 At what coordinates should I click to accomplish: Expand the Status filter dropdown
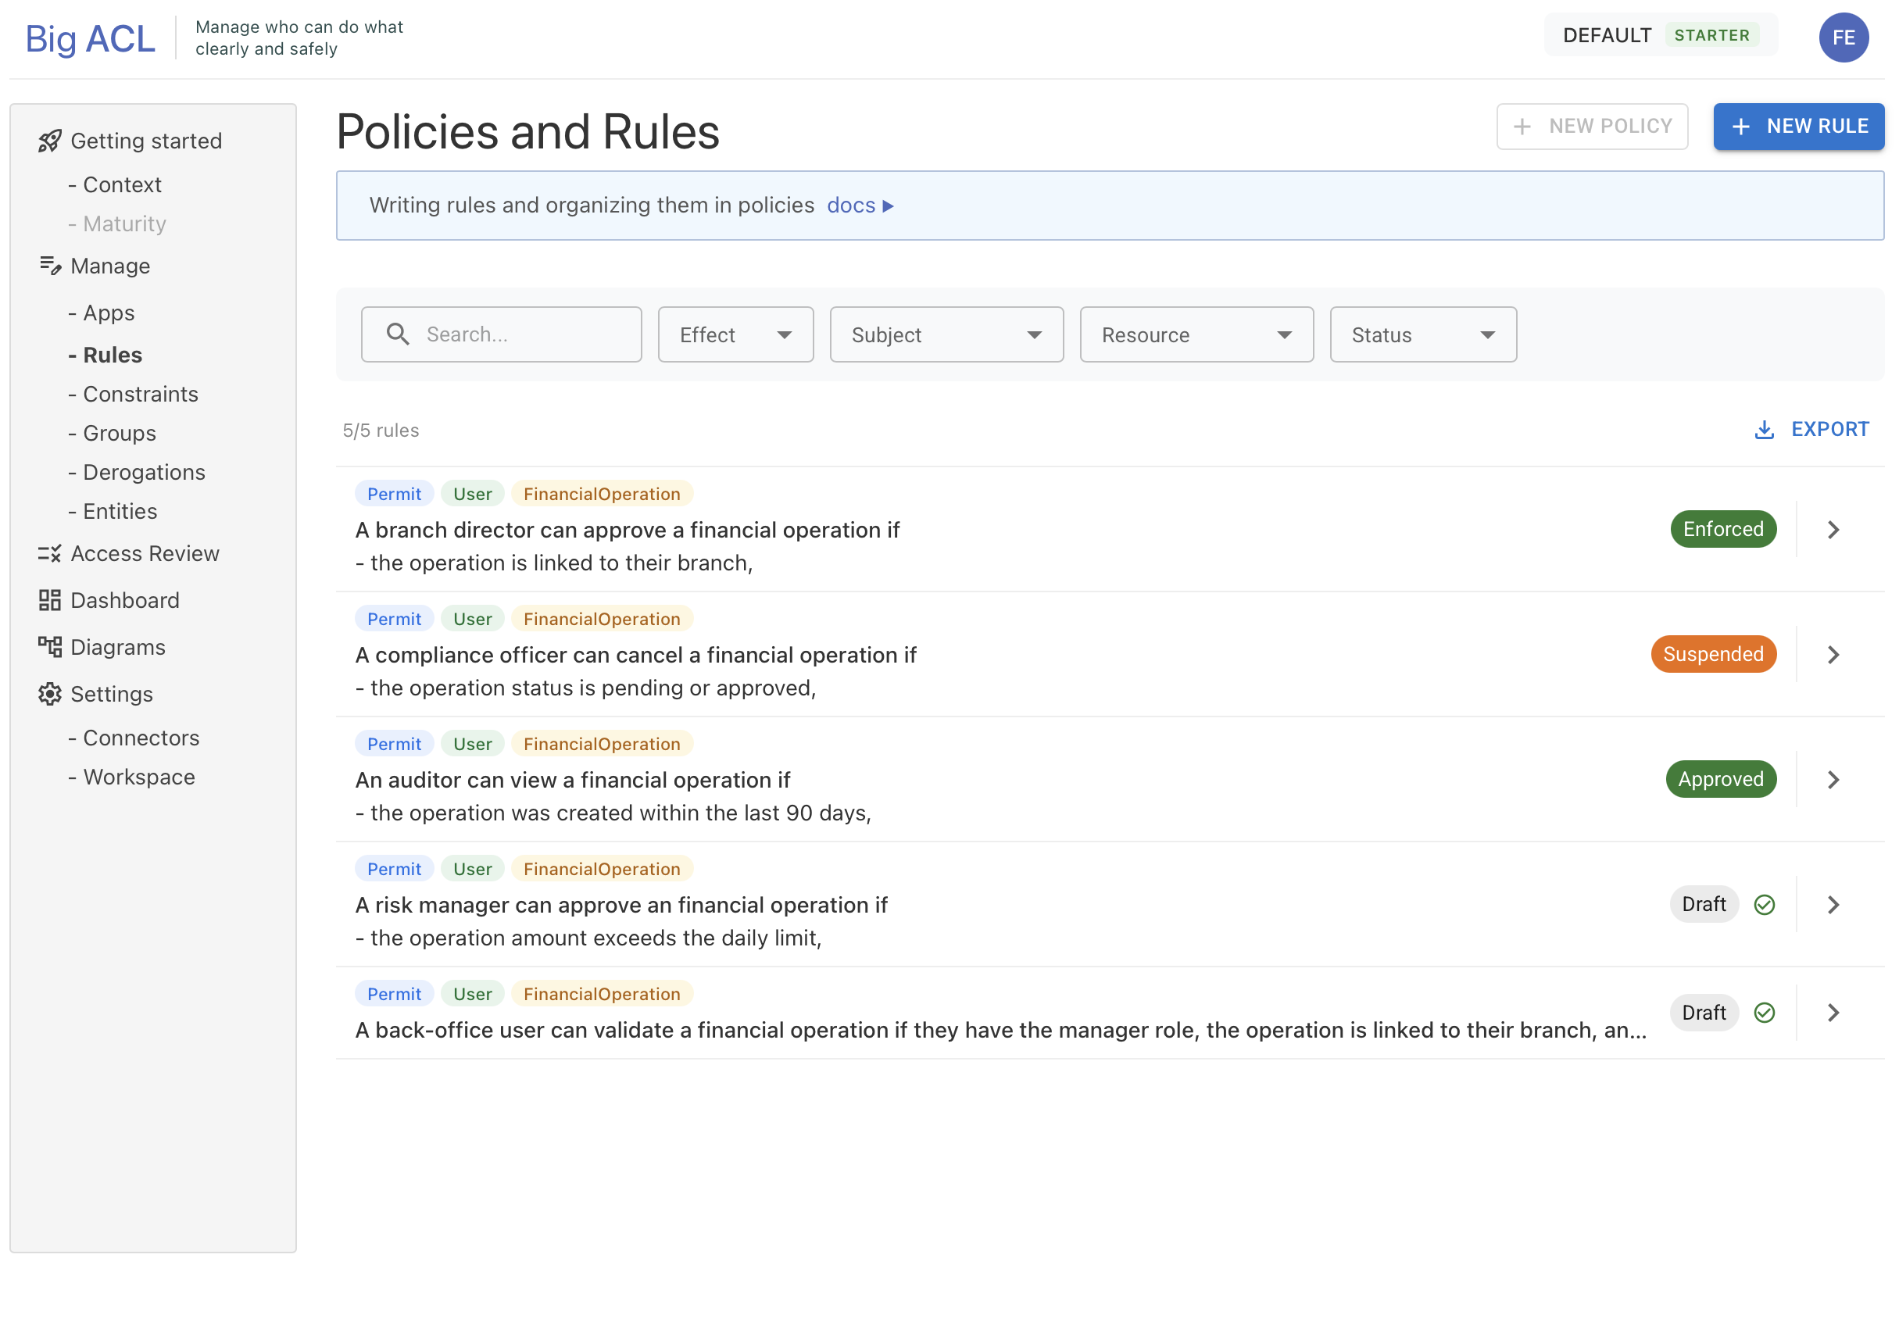click(1422, 335)
